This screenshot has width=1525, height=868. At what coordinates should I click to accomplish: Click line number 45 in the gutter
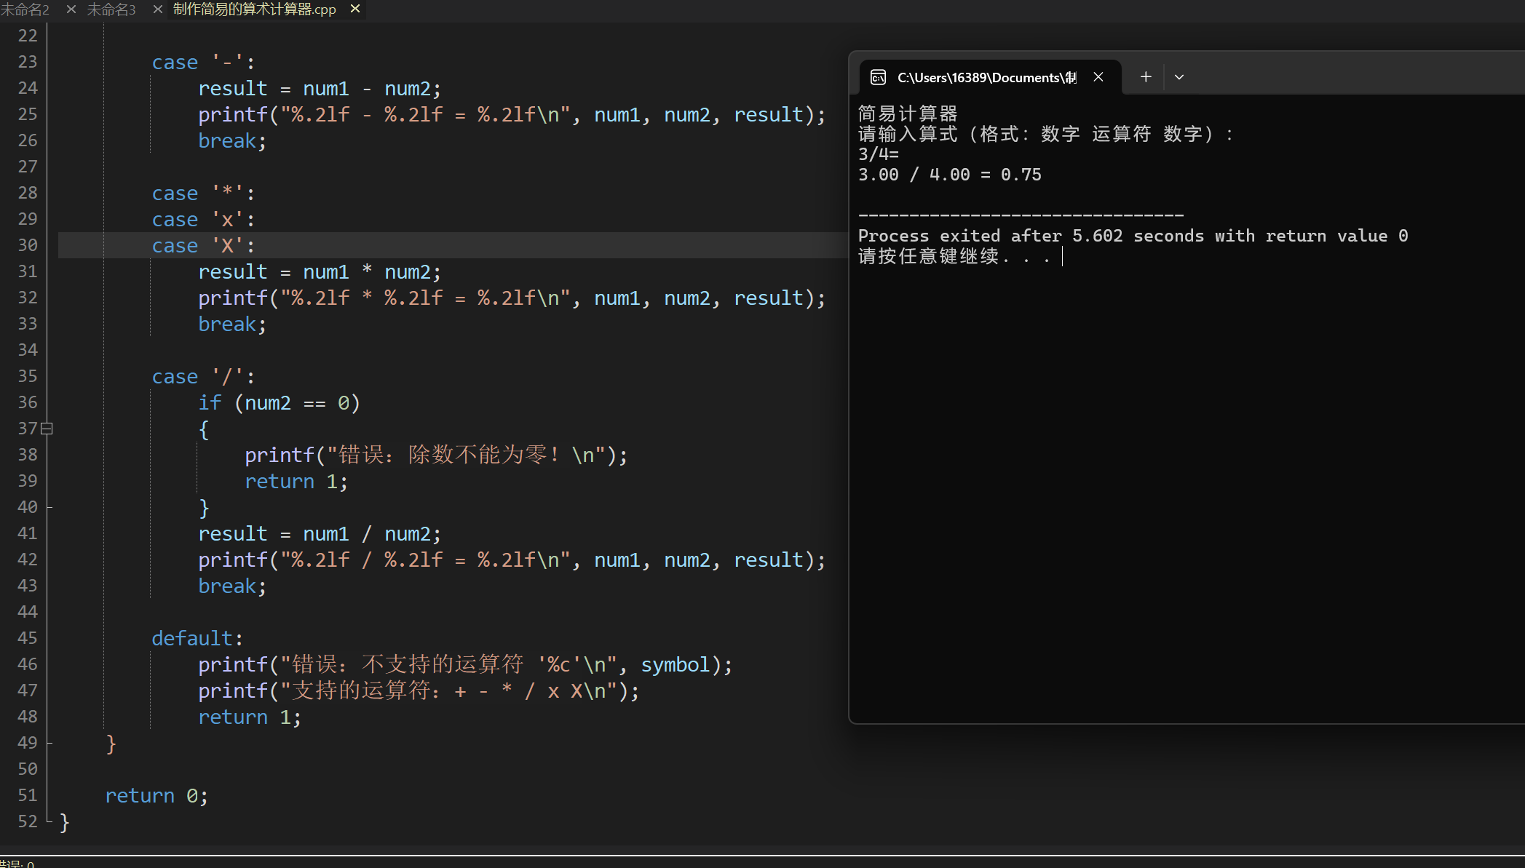(x=28, y=638)
